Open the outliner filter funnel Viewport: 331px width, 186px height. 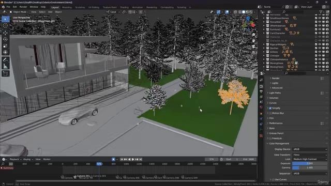click(x=321, y=12)
